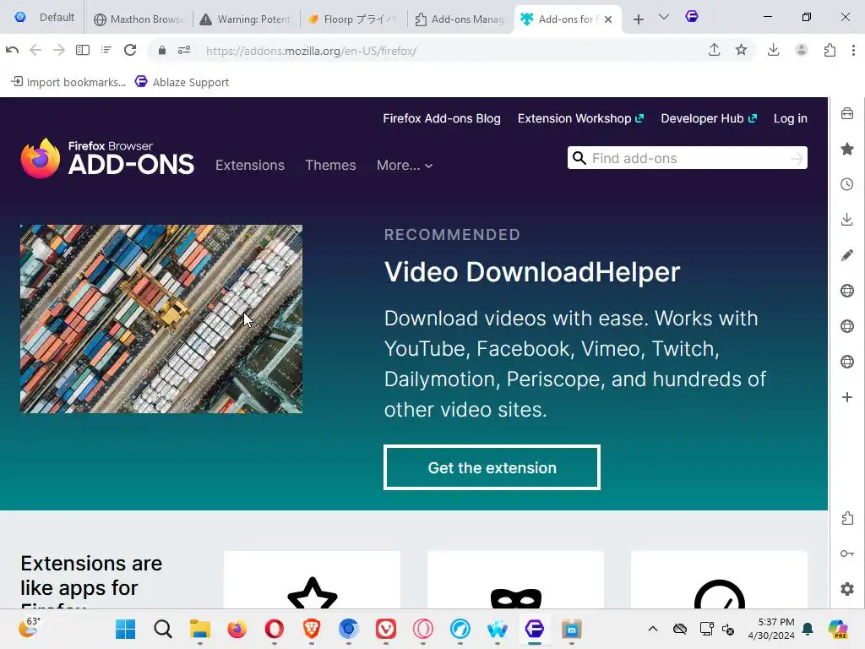865x649 pixels.
Task: Go back to the previous page
Action: [35, 50]
